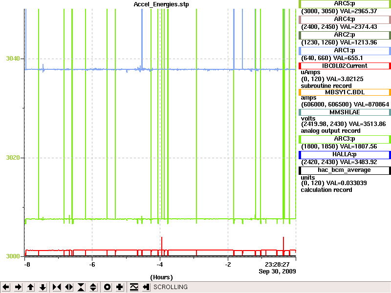Select the IBC0L02Current curve in the legend
The width and height of the screenshot is (391, 293).
coord(345,66)
